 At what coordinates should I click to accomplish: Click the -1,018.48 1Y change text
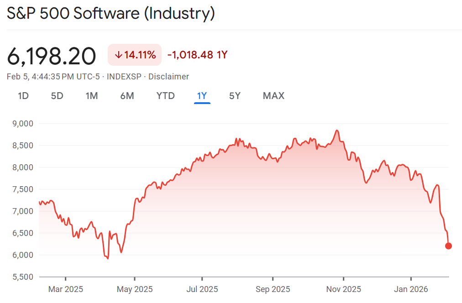point(197,55)
